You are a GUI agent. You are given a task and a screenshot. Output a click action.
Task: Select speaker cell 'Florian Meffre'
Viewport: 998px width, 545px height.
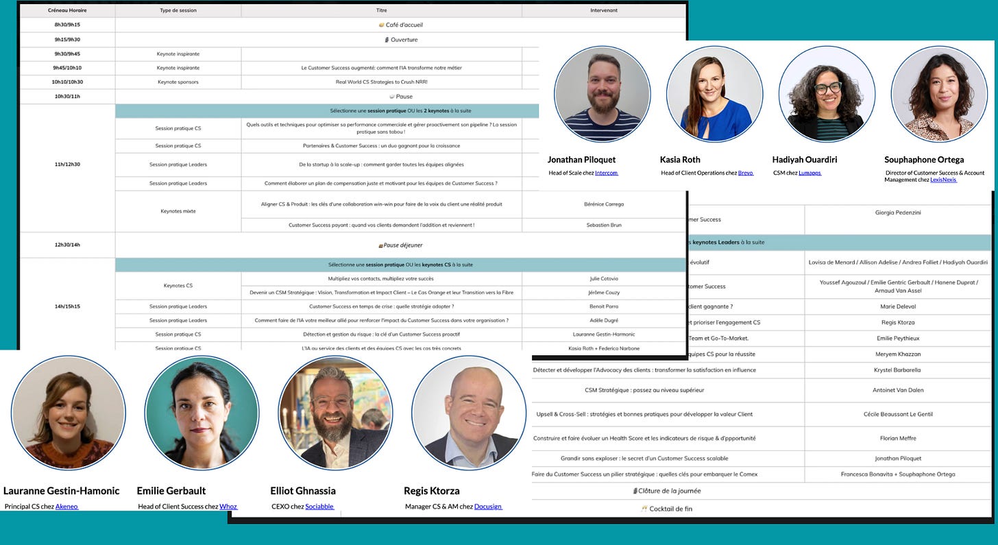click(x=898, y=438)
